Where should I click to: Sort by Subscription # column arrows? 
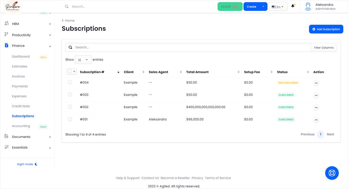(118, 72)
